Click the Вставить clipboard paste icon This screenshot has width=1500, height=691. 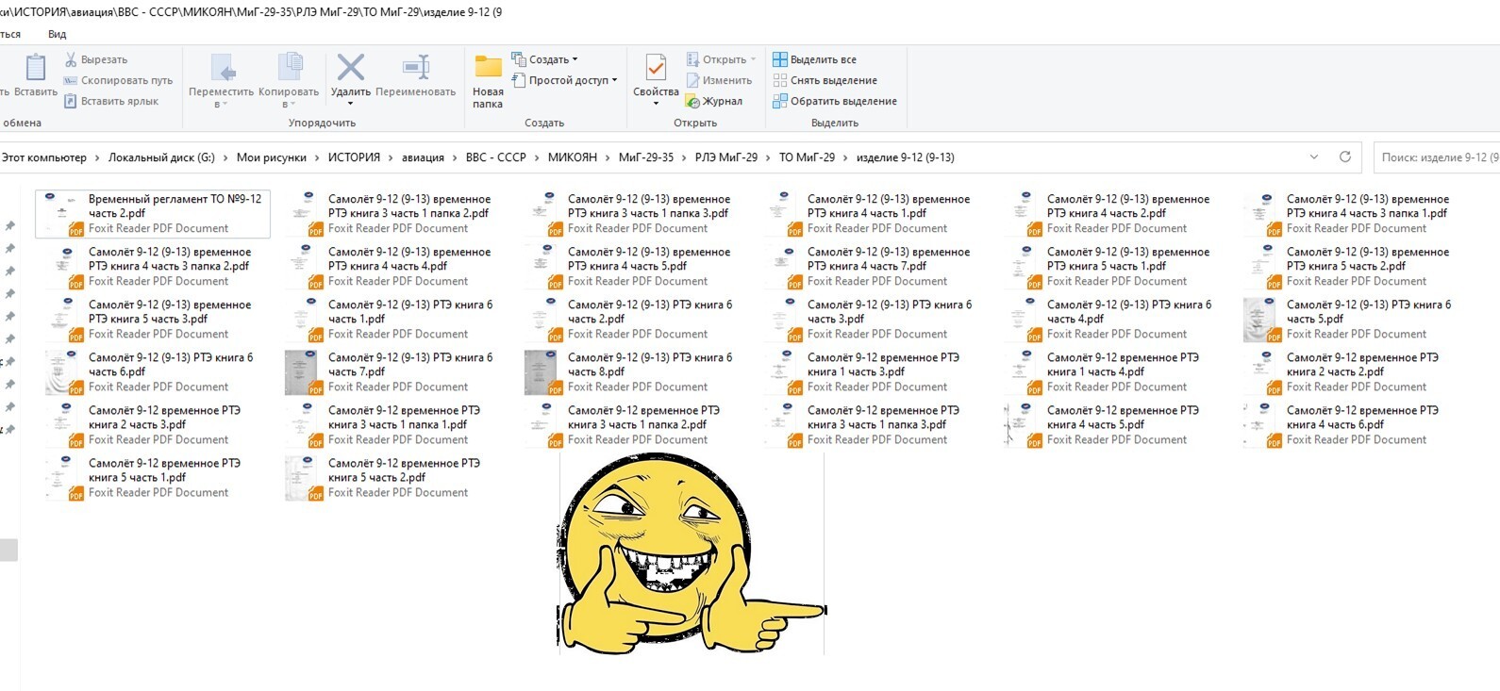(x=36, y=68)
